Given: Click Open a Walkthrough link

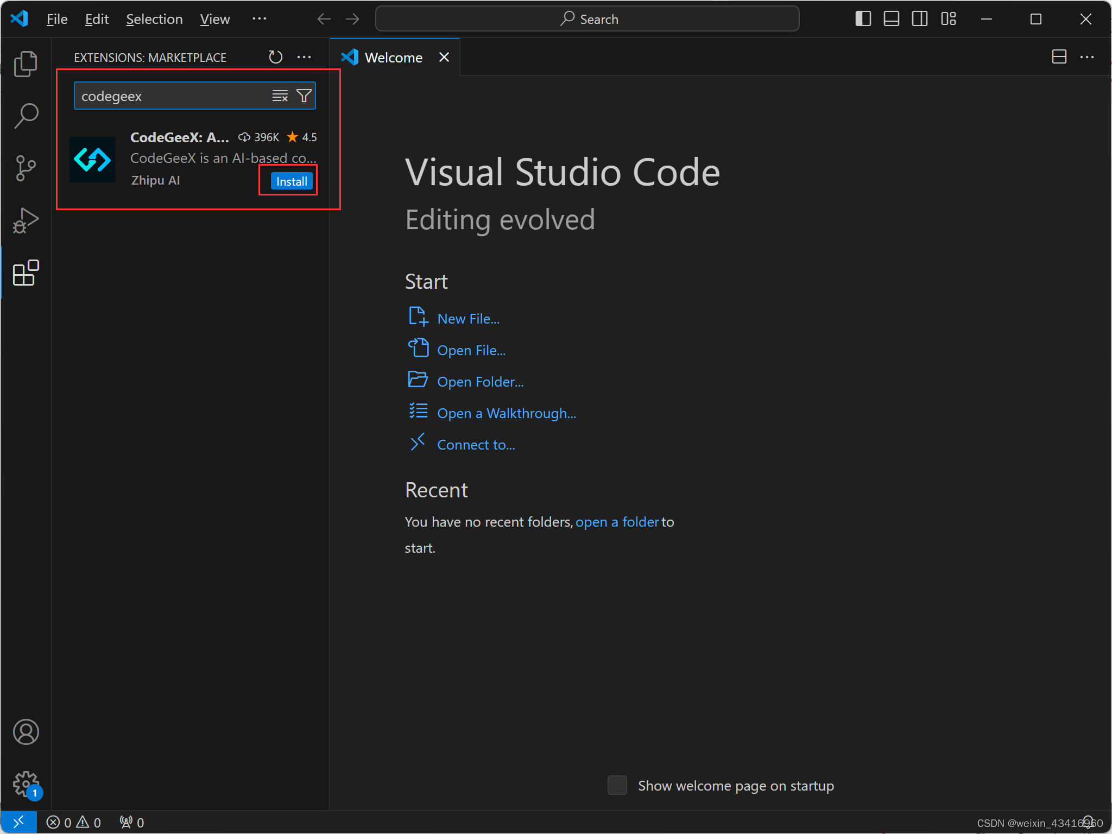Looking at the screenshot, I should (x=507, y=413).
